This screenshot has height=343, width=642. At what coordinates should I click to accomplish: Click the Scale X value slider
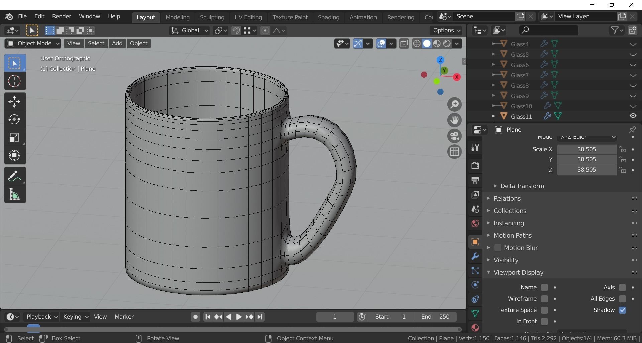pyautogui.click(x=586, y=149)
